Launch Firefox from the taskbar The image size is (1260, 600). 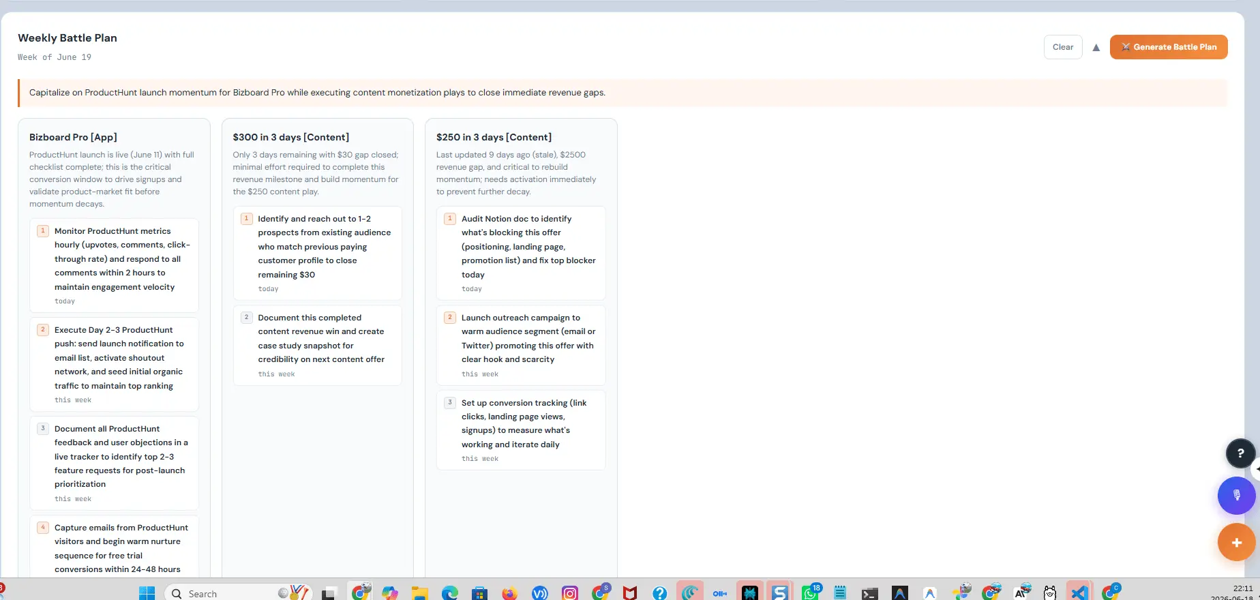tap(509, 593)
